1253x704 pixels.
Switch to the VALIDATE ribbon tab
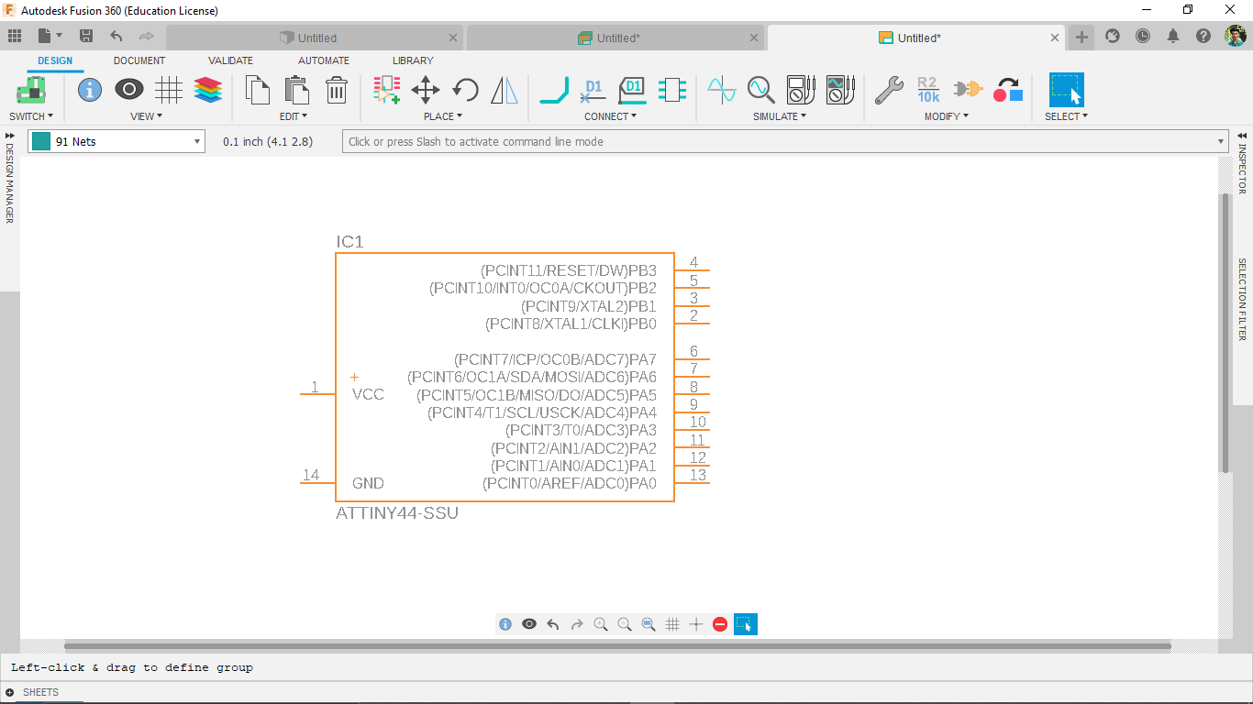click(x=230, y=60)
